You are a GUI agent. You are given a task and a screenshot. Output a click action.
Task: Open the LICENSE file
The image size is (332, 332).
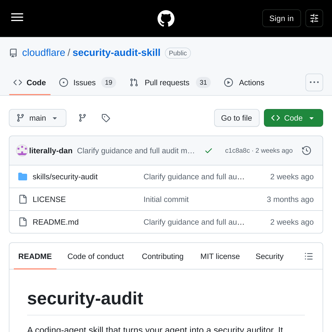(49, 199)
